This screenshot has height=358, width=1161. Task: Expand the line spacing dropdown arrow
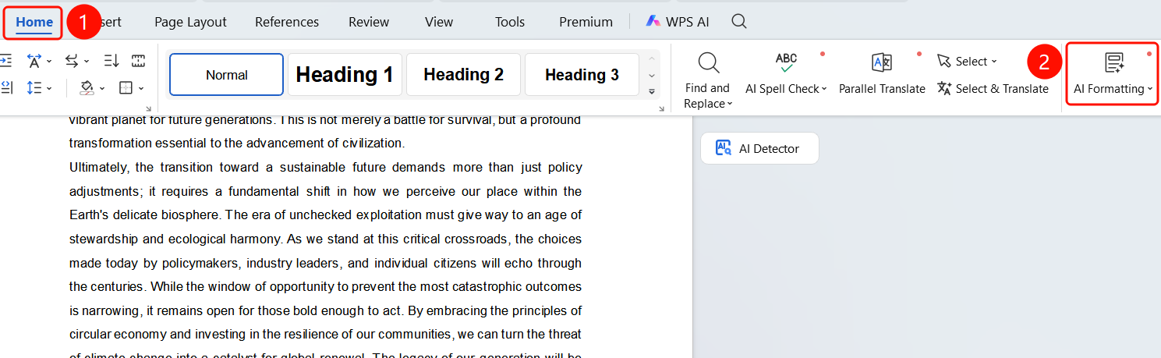point(49,88)
